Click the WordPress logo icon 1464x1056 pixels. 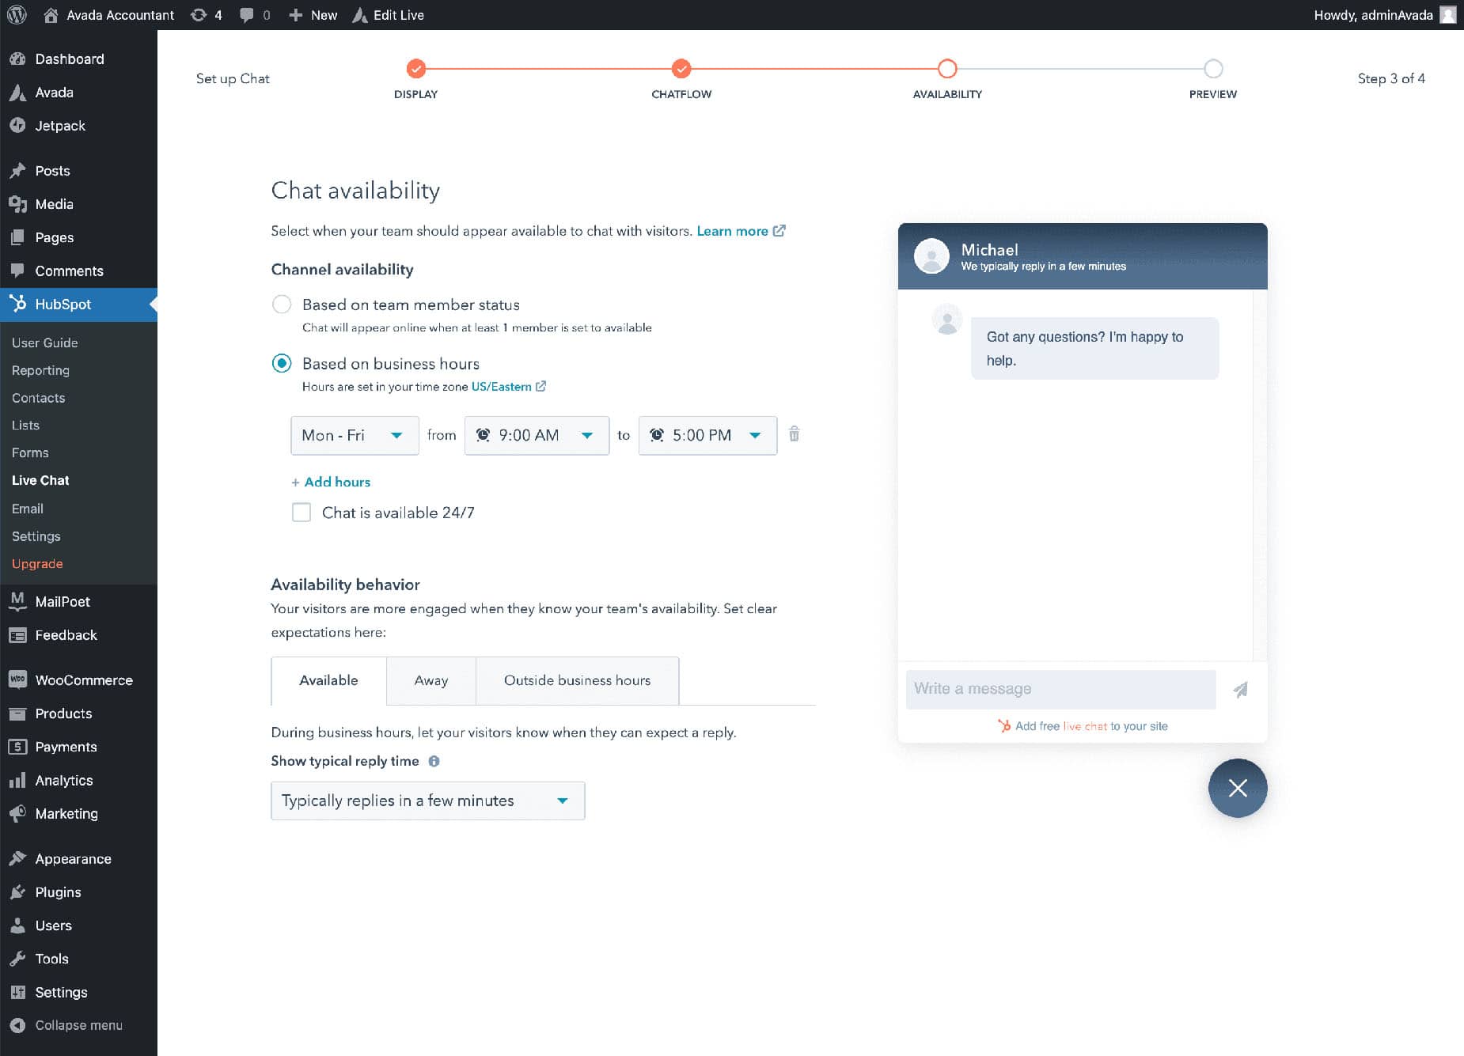pos(17,14)
